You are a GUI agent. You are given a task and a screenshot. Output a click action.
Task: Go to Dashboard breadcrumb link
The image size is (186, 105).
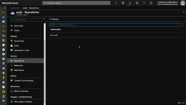click(15, 8)
